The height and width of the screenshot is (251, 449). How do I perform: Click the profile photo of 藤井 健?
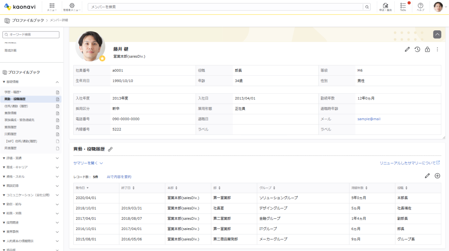[x=90, y=46]
